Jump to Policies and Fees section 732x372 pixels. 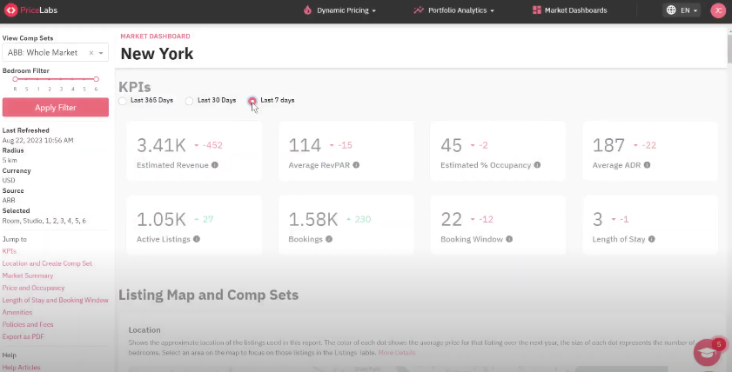coord(28,324)
